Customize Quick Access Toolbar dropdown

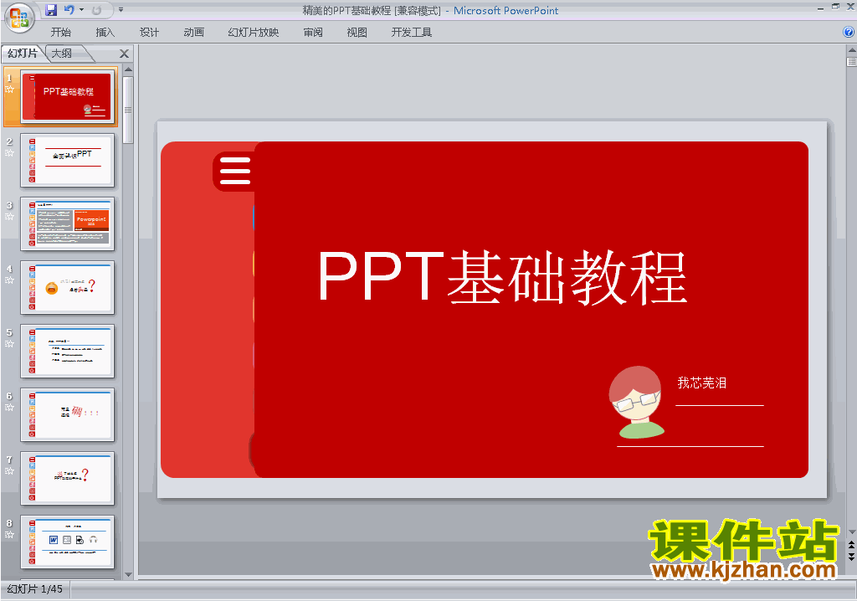(x=121, y=10)
